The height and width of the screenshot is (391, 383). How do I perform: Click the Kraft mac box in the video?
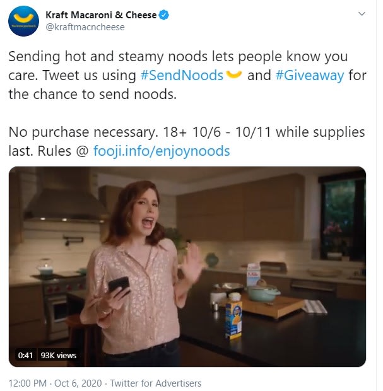click(233, 317)
